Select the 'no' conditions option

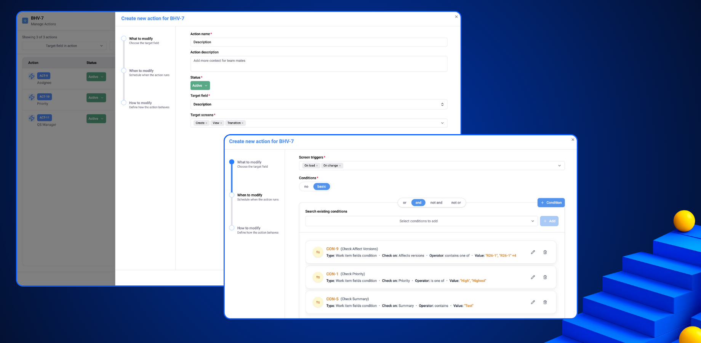coord(306,186)
